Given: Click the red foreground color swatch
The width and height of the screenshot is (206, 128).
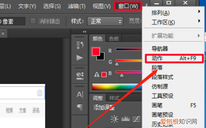Looking at the screenshot, I should (96, 51).
